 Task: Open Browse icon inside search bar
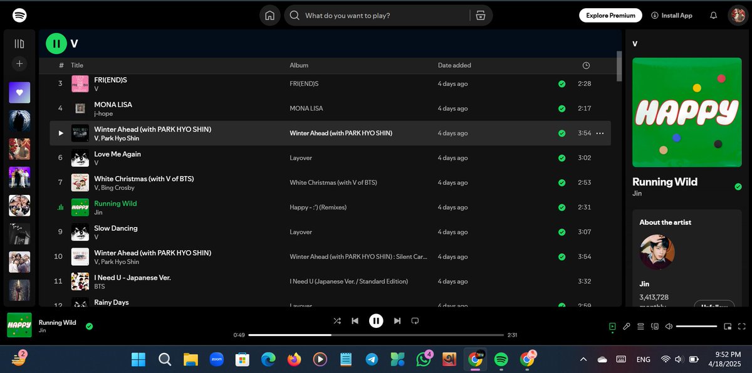pyautogui.click(x=481, y=16)
